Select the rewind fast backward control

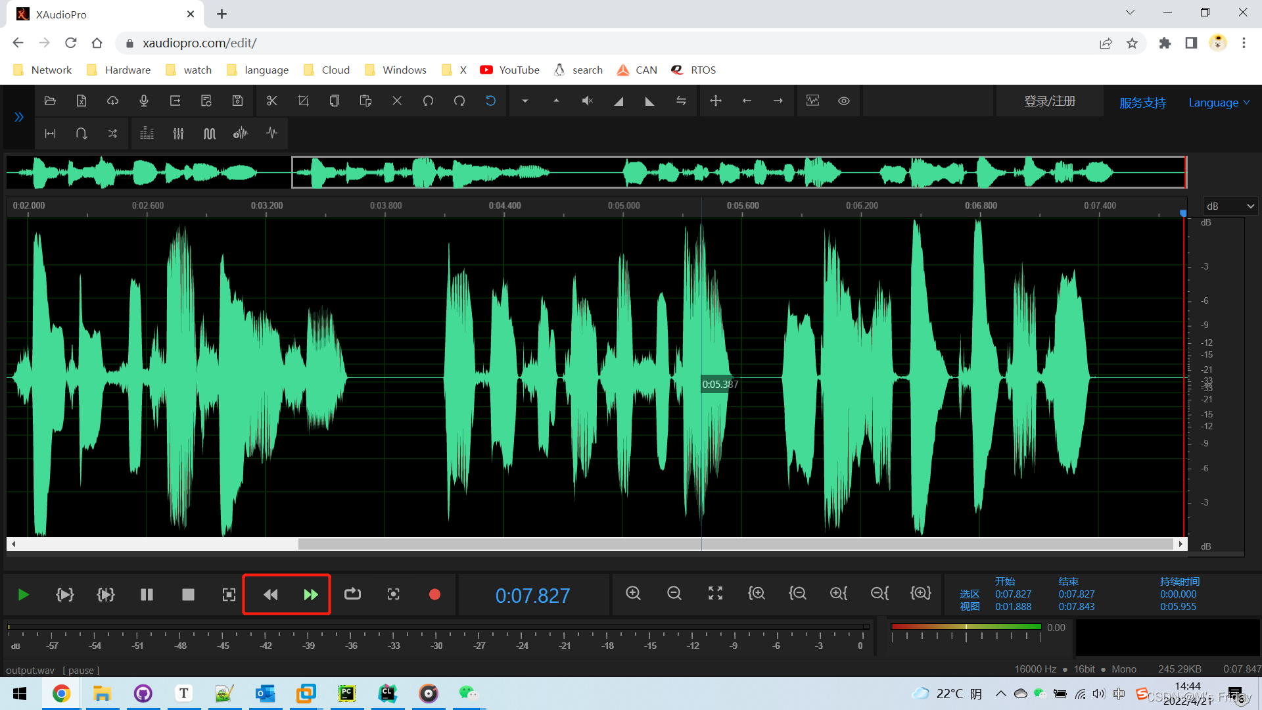[x=270, y=594]
